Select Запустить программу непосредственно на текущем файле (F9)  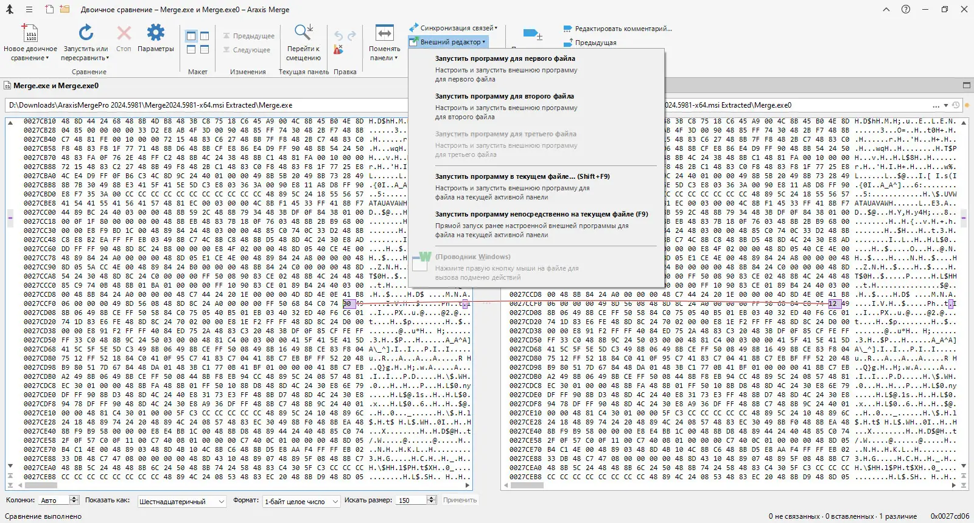pos(536,224)
